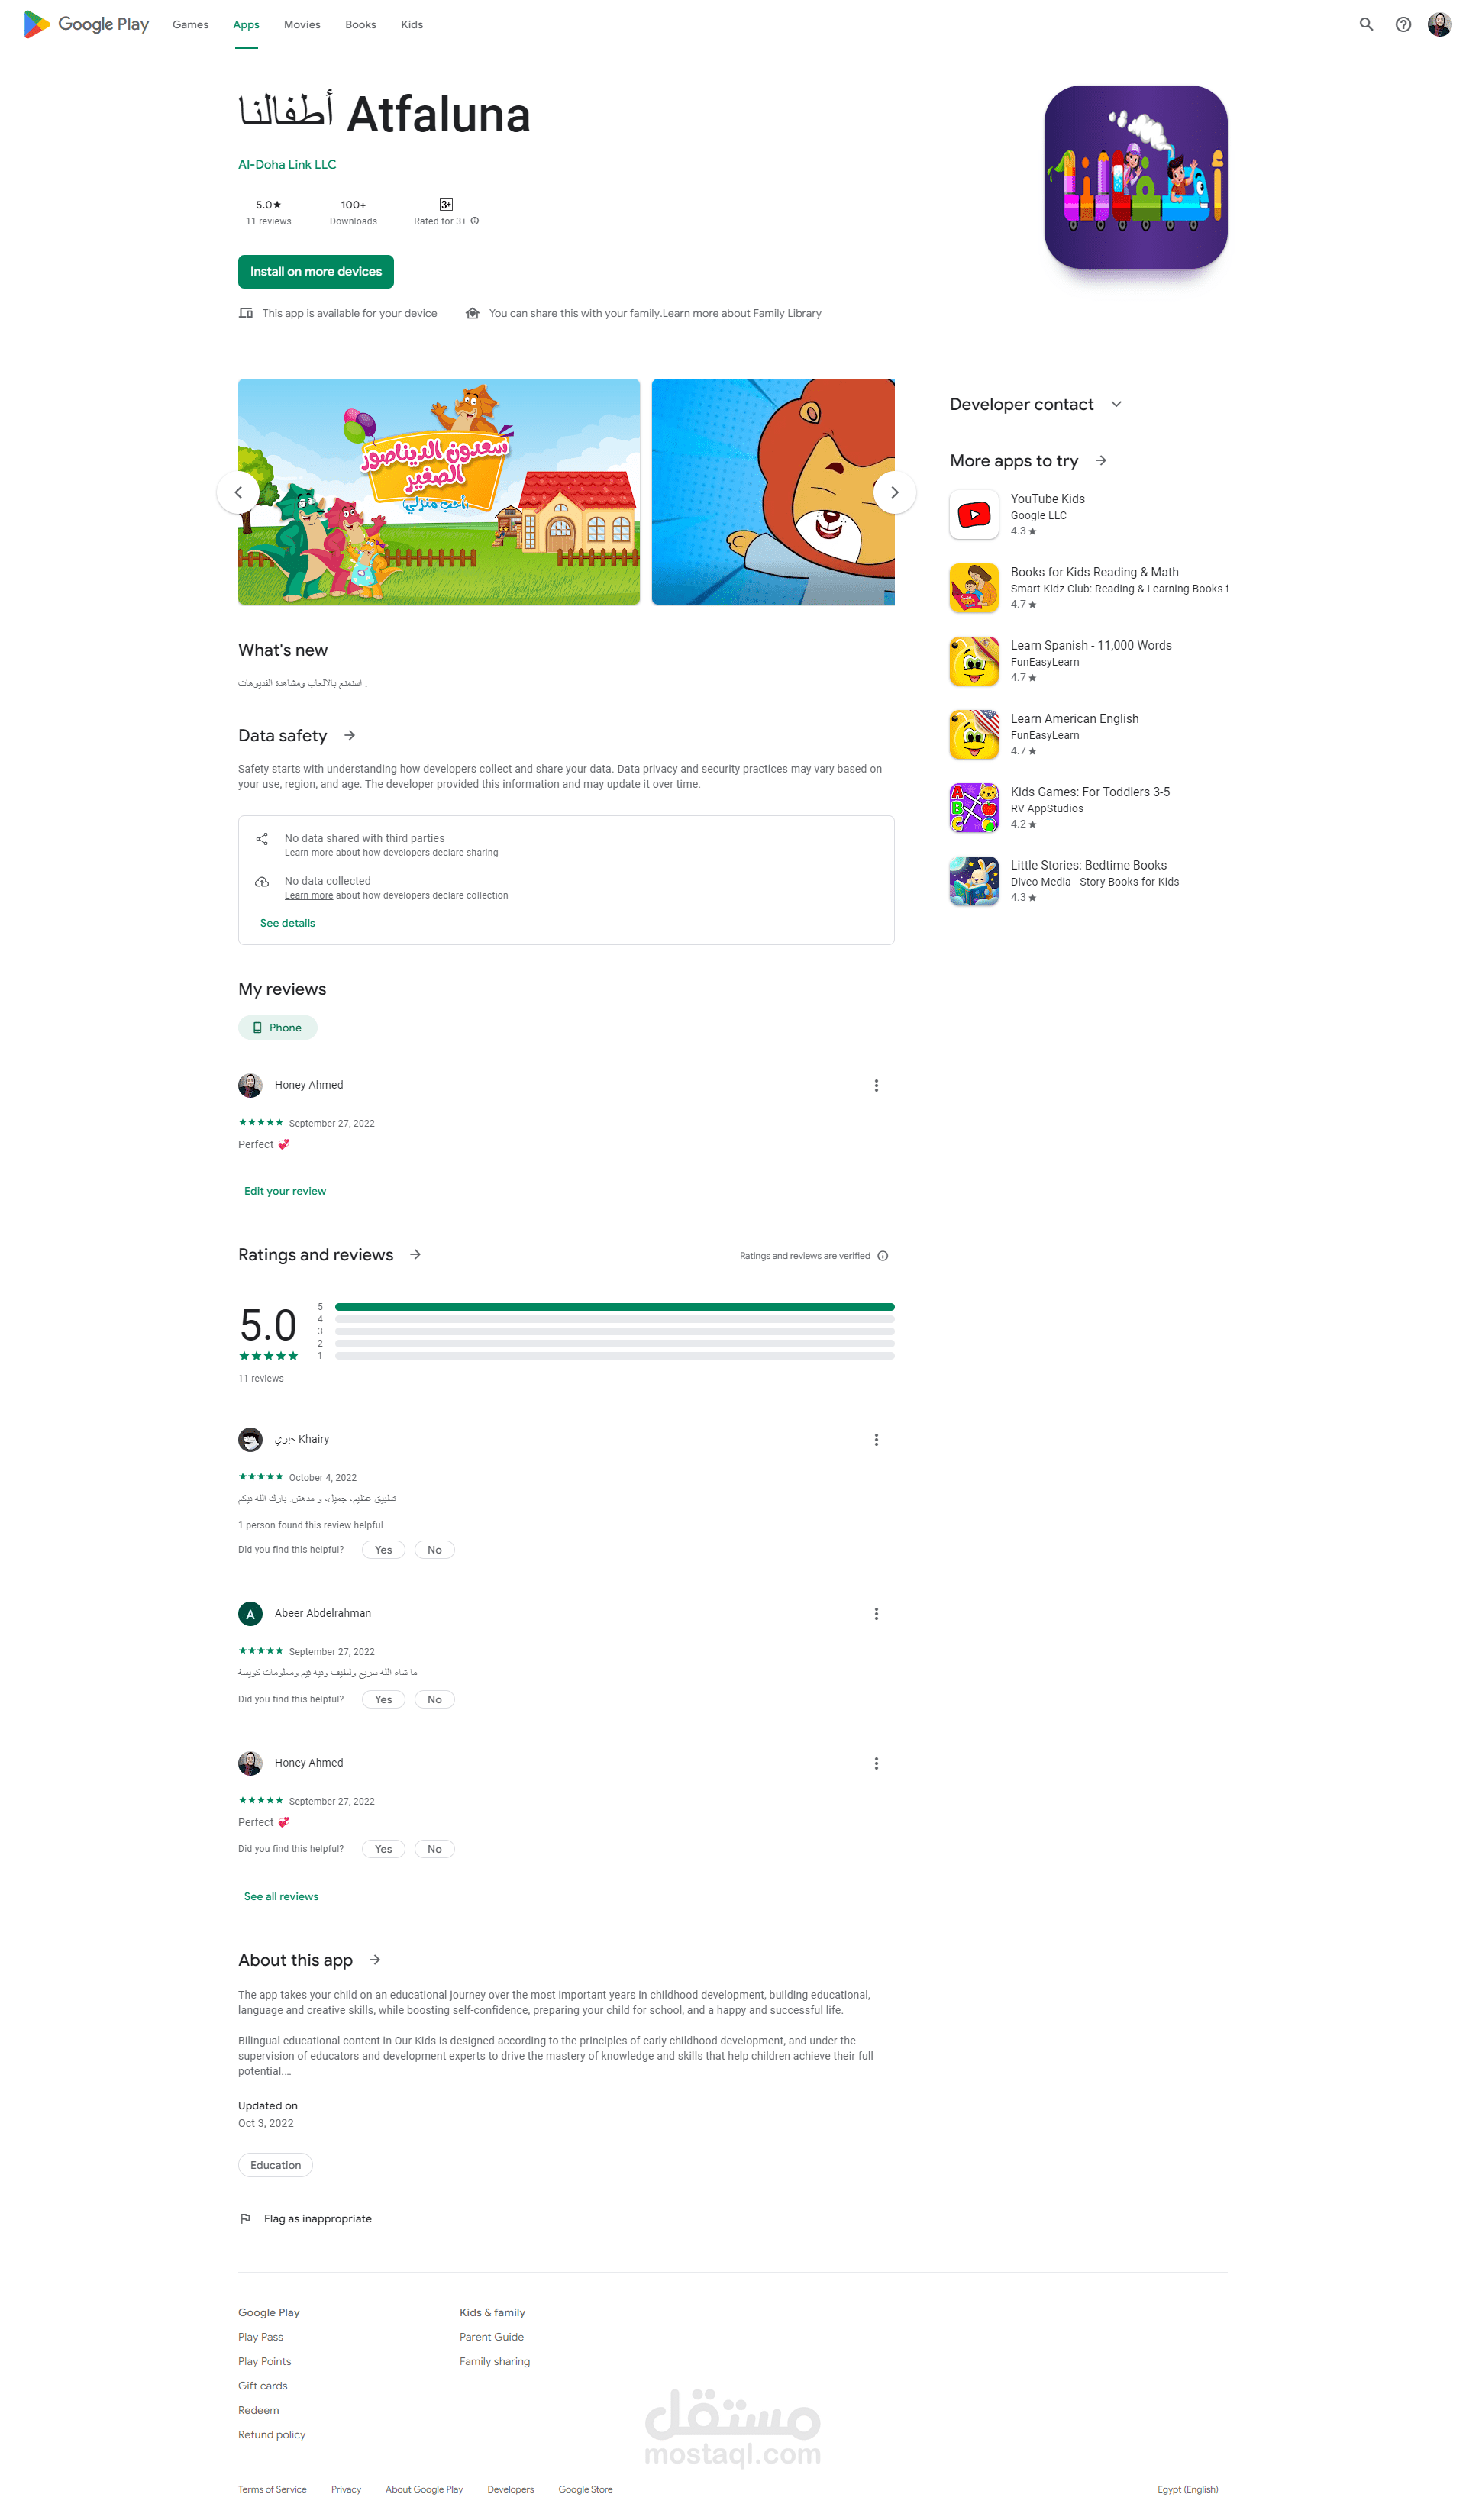Show the next screenshot in the carousel

[894, 492]
